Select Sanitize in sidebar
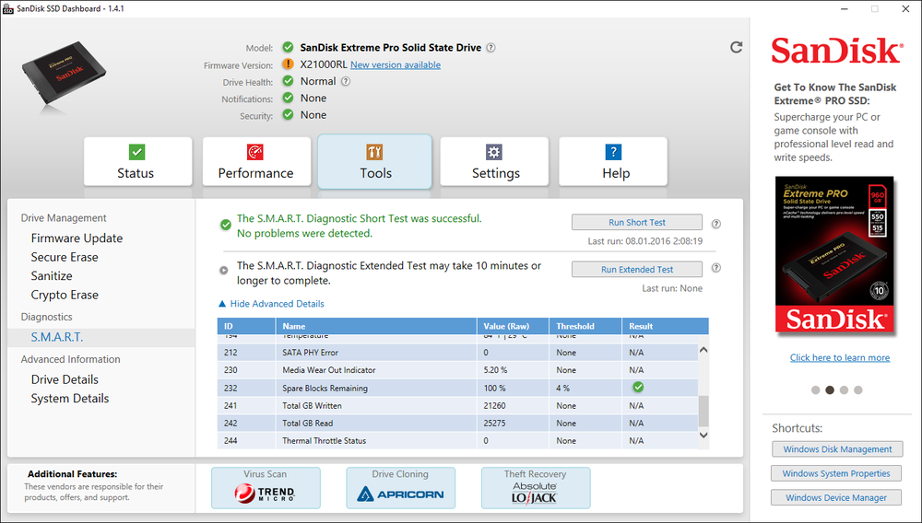The height and width of the screenshot is (523, 922). pyautogui.click(x=52, y=276)
